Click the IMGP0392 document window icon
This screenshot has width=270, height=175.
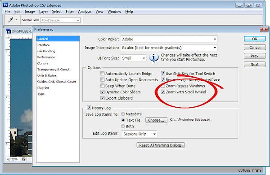9,31
